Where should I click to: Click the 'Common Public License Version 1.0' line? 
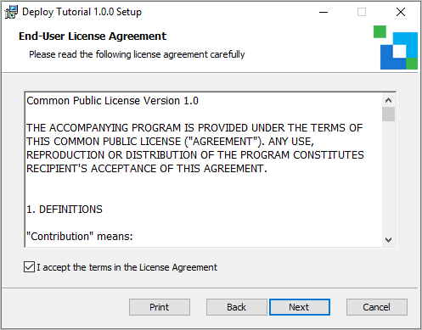[x=112, y=101]
